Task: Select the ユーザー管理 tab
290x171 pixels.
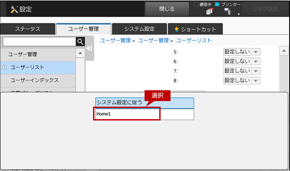Action: [84, 29]
